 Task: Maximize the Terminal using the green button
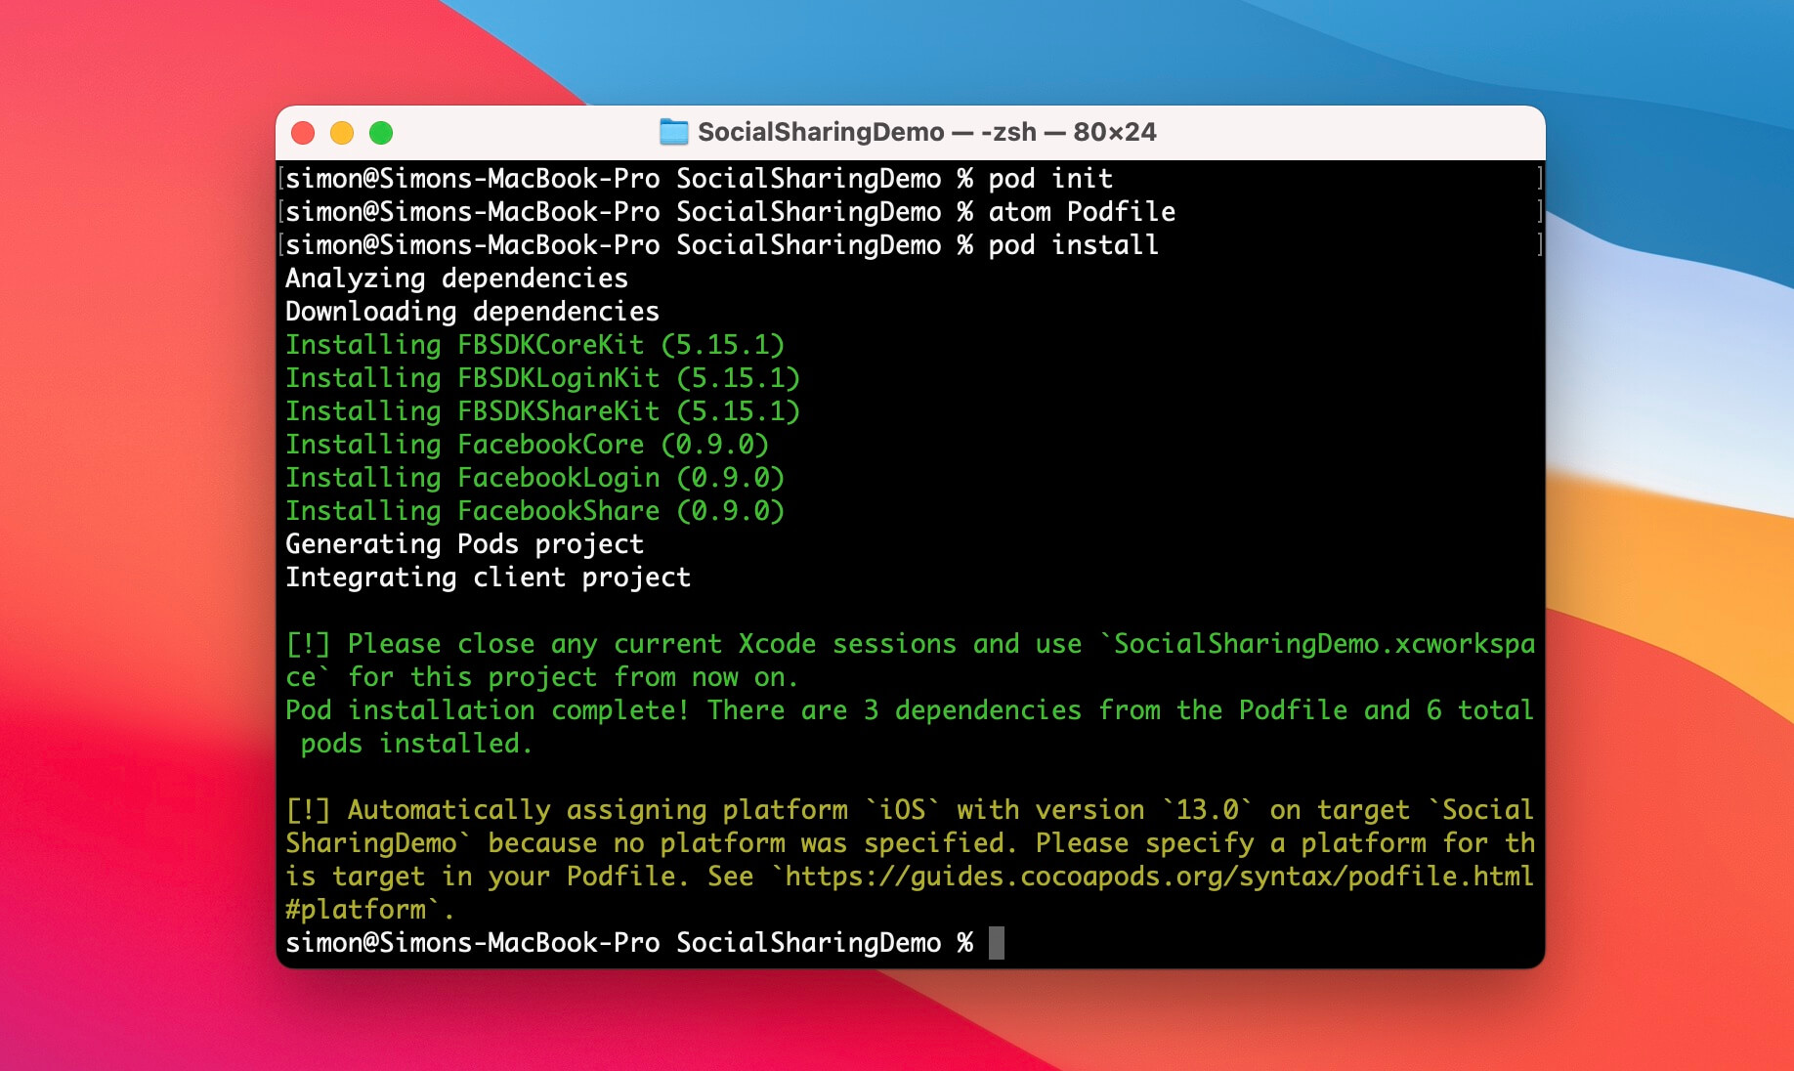click(381, 133)
